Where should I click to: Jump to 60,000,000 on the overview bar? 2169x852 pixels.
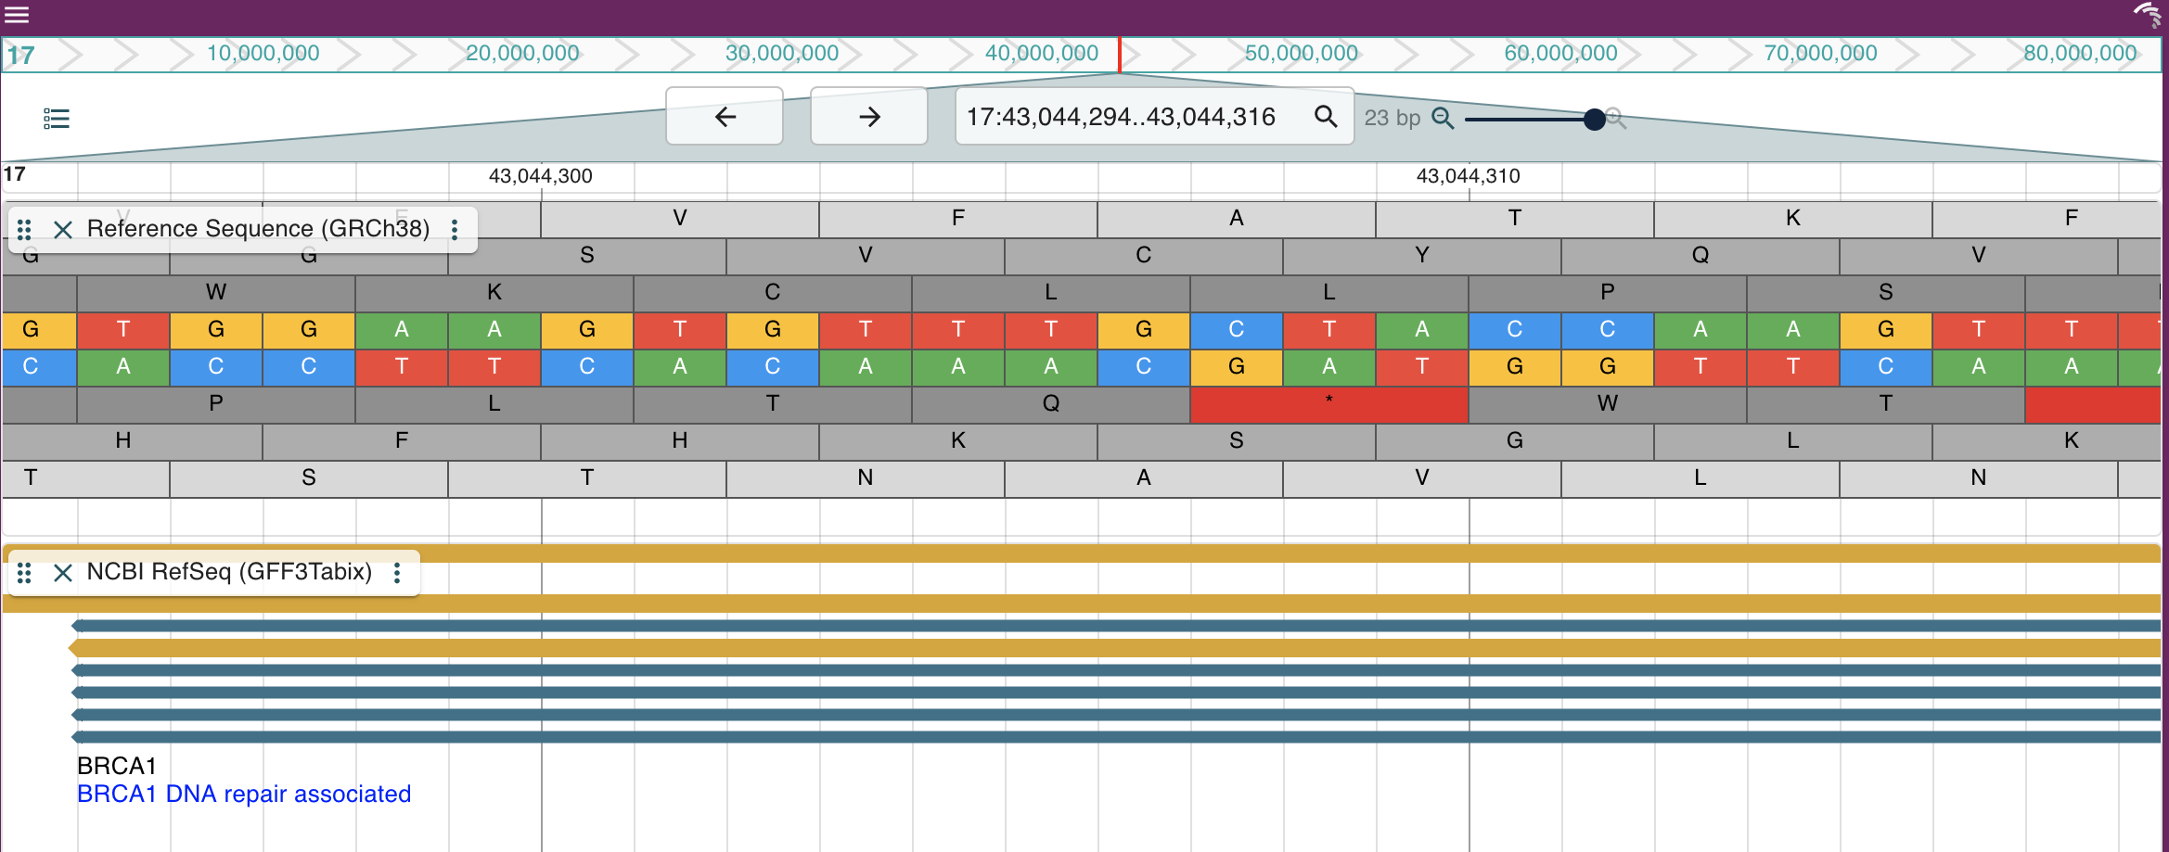click(x=1561, y=54)
